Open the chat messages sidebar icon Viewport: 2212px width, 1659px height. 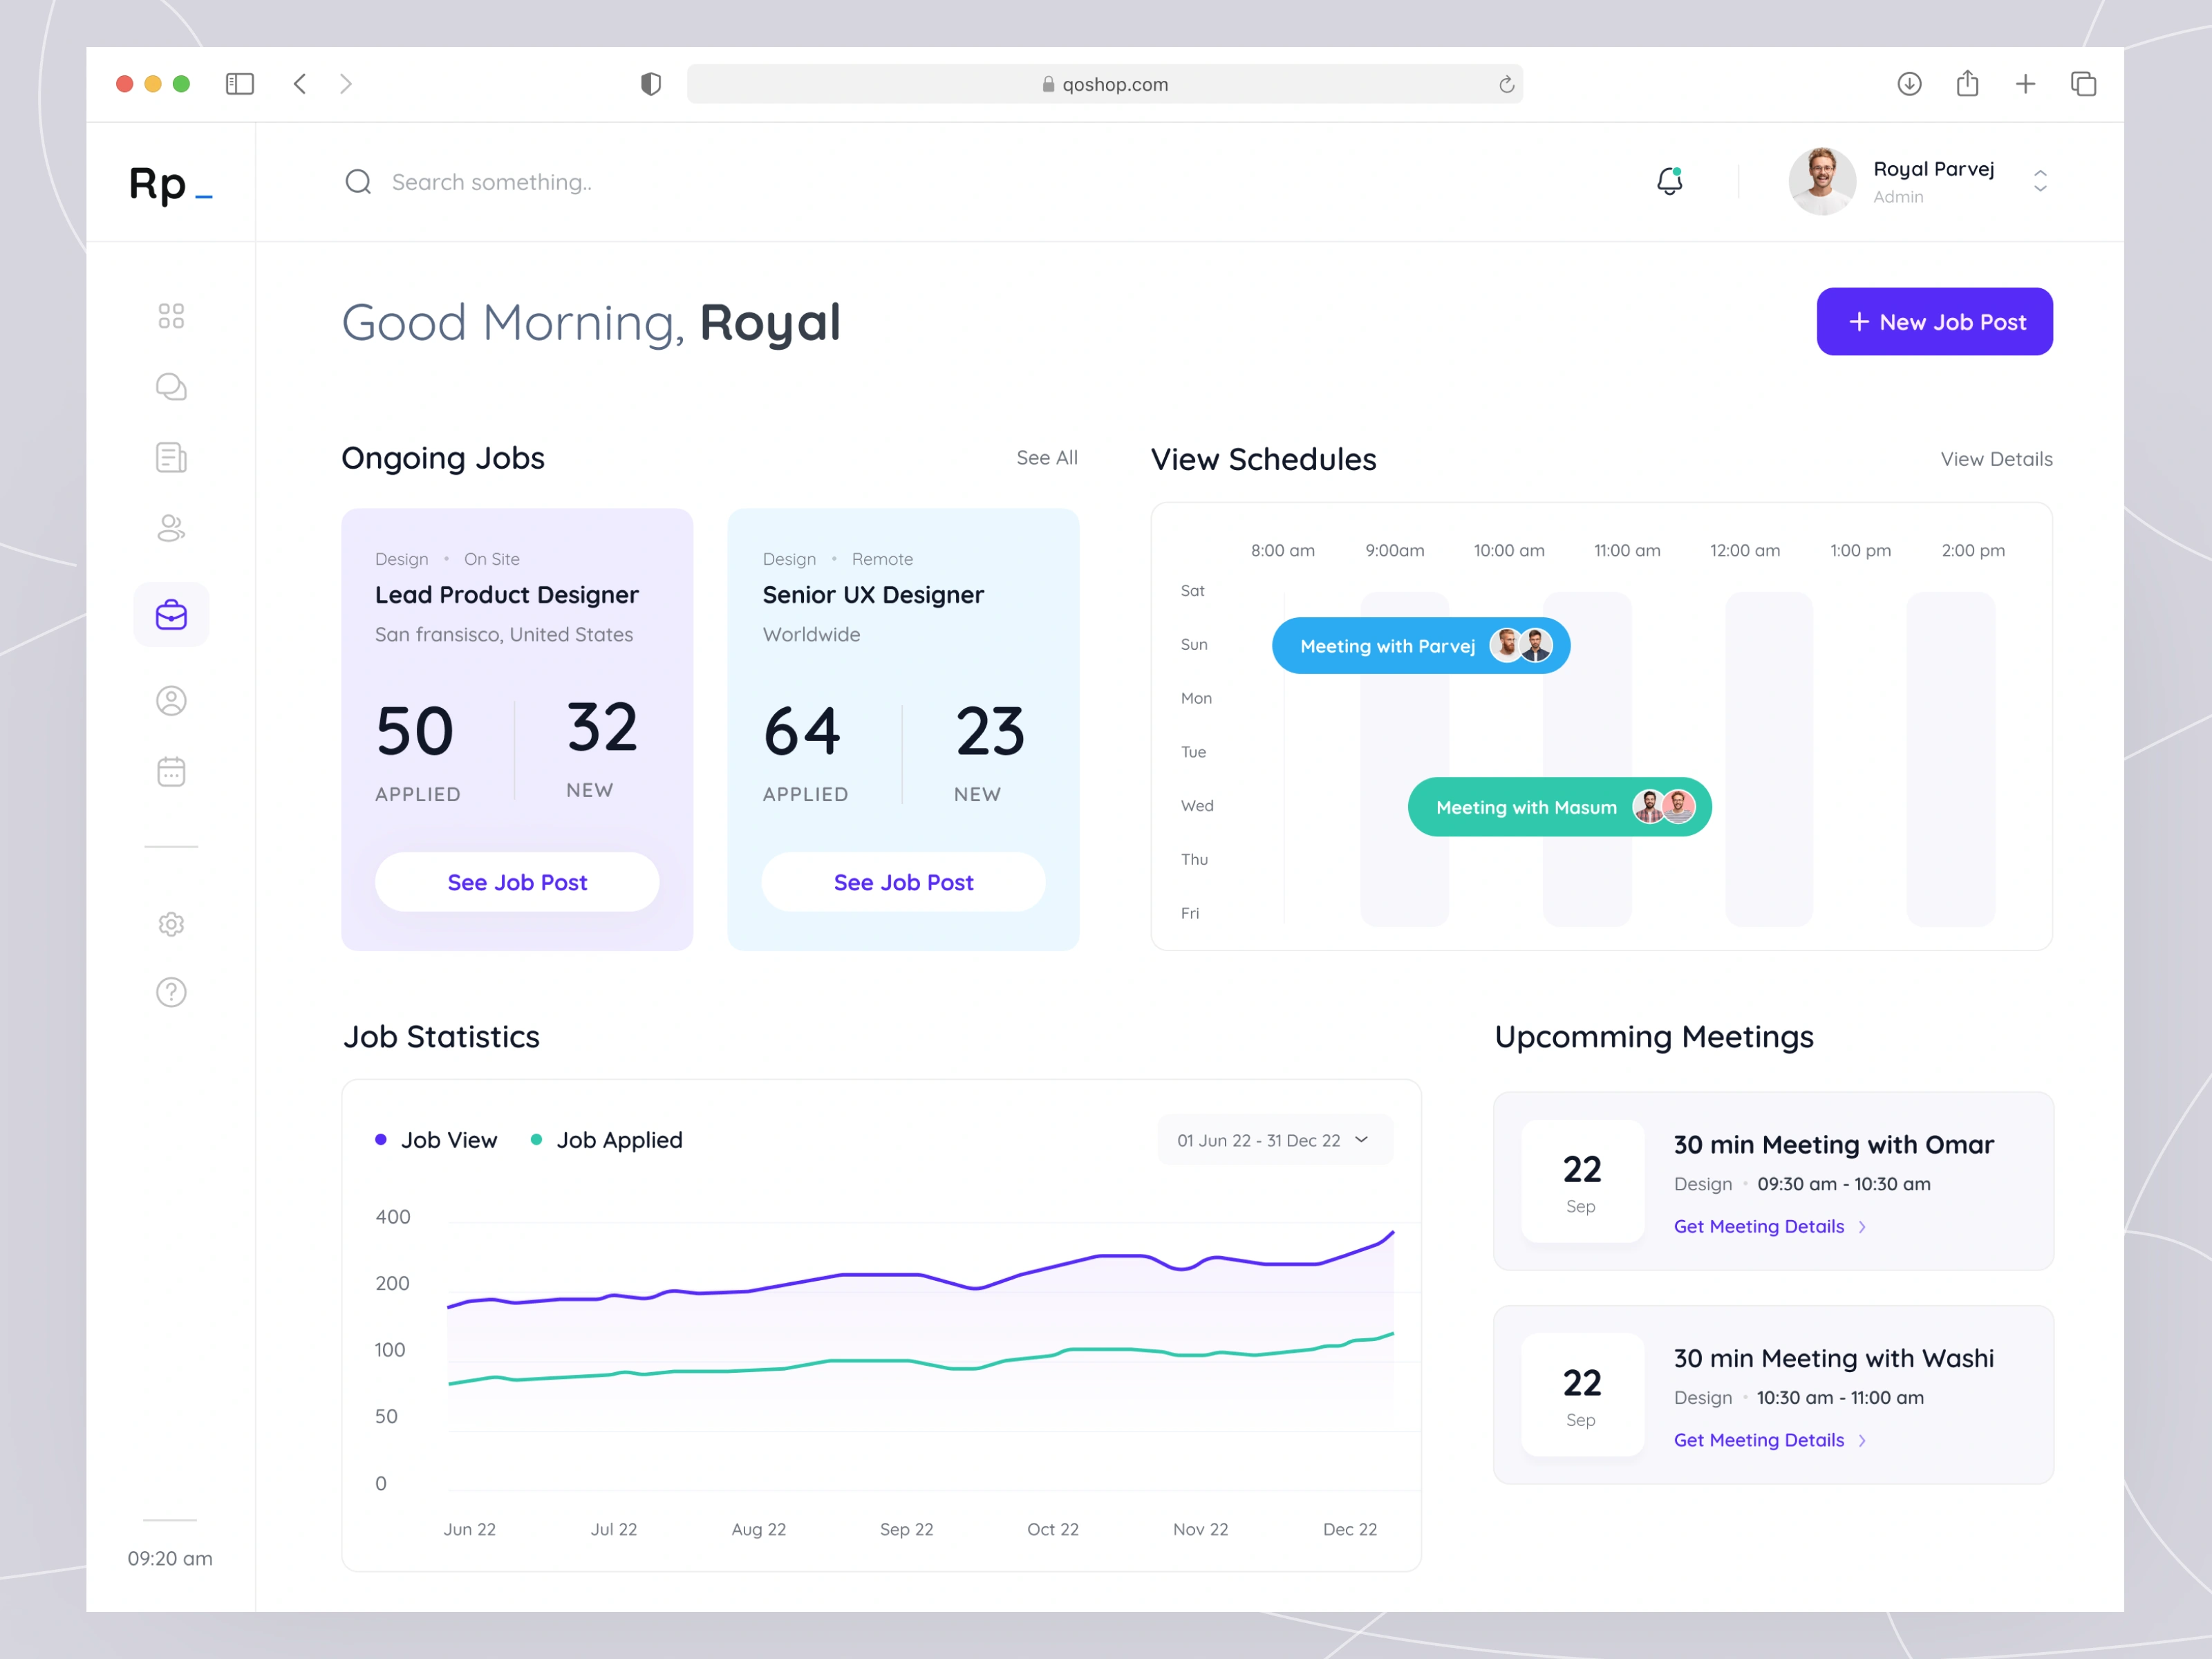171,387
